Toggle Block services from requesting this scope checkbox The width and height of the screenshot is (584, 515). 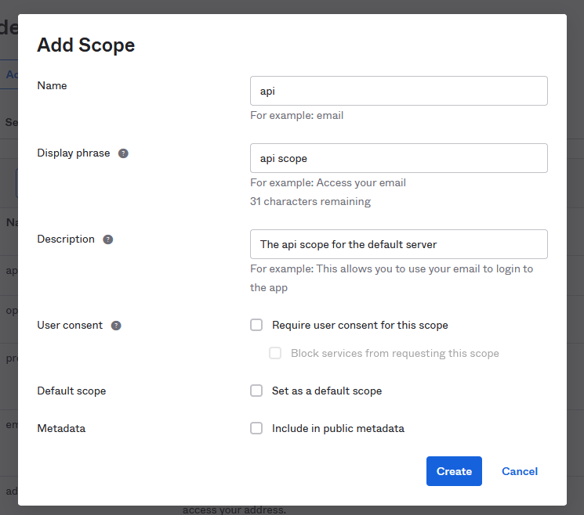pos(275,353)
